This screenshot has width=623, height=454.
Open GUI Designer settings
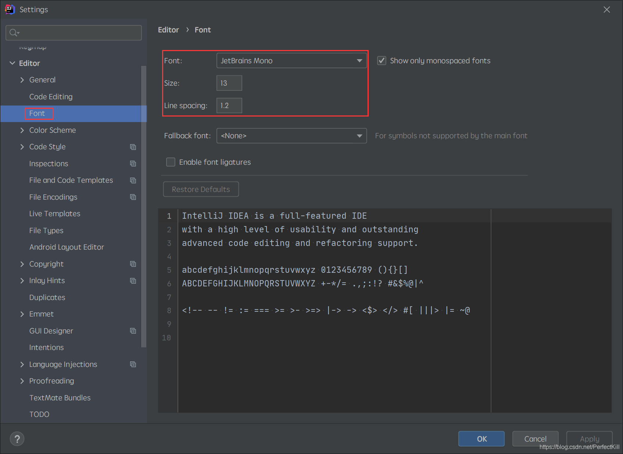(51, 331)
